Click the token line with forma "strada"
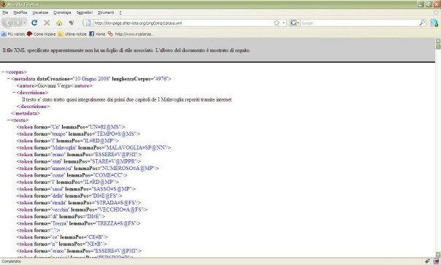 [x=79, y=203]
